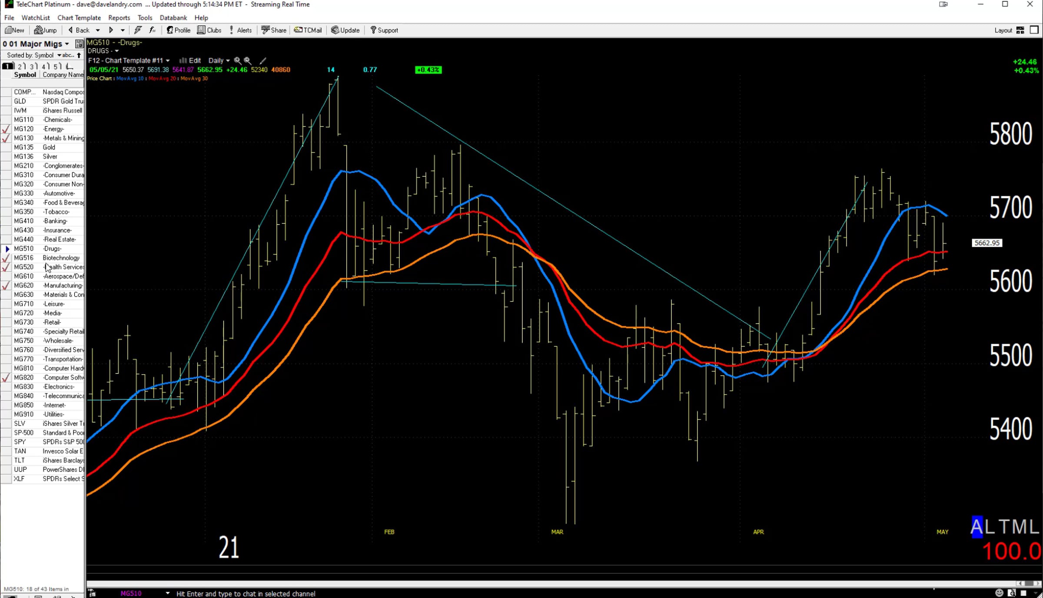Open the Layout grid icon

(x=1020, y=30)
